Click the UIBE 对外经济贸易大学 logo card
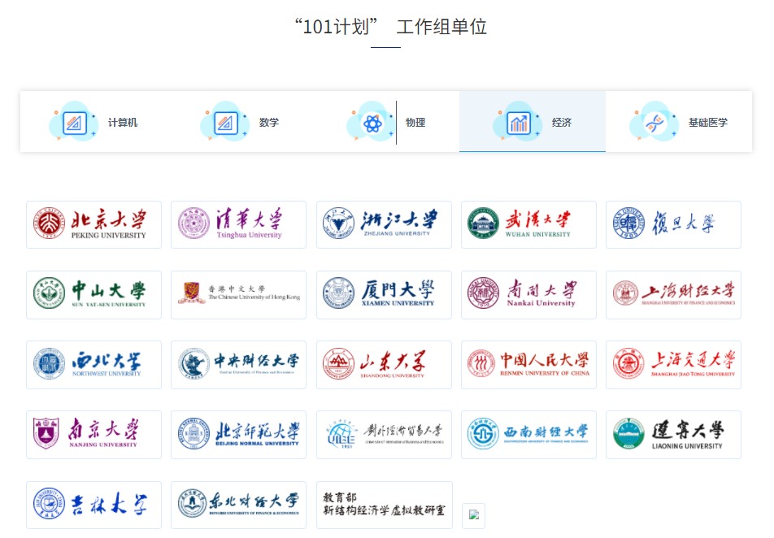This screenshot has width=774, height=538. pyautogui.click(x=384, y=435)
